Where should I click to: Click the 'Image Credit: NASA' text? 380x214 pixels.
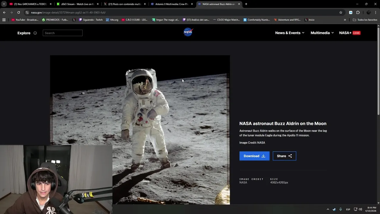[252, 143]
